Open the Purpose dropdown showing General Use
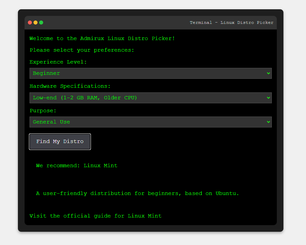The width and height of the screenshot is (306, 245). coord(150,122)
